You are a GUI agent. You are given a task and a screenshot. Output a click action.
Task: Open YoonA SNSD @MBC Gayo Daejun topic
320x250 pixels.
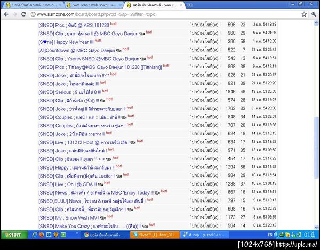click(x=89, y=59)
